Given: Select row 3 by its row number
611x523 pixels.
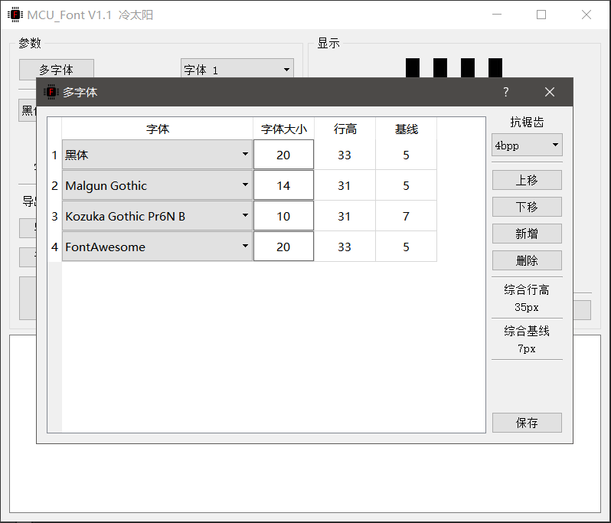Looking at the screenshot, I should pyautogui.click(x=54, y=216).
